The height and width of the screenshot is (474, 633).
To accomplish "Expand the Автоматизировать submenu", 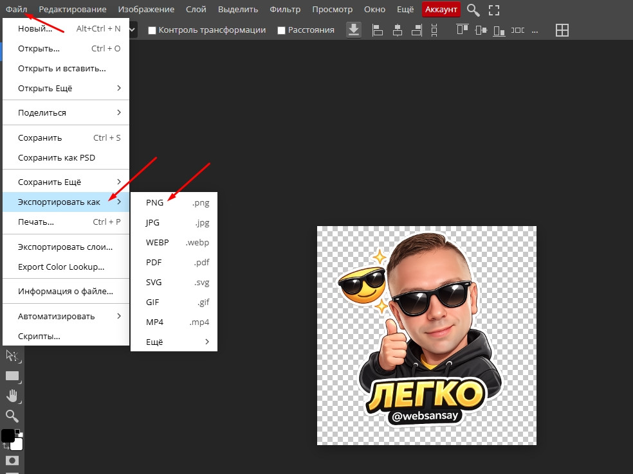I will (66, 316).
